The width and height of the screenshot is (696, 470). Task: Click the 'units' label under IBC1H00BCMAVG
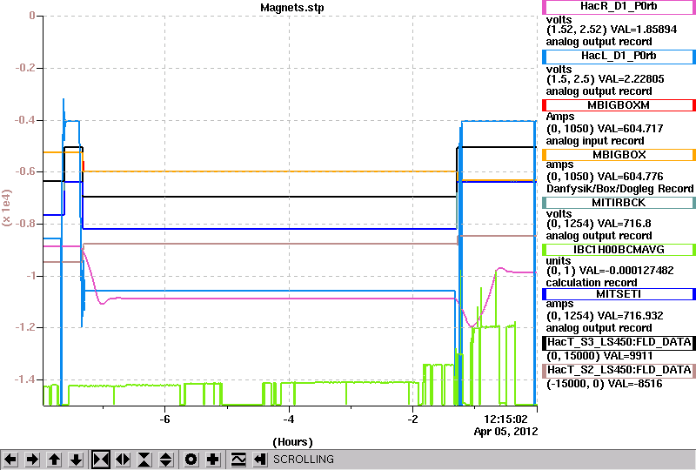pos(559,261)
